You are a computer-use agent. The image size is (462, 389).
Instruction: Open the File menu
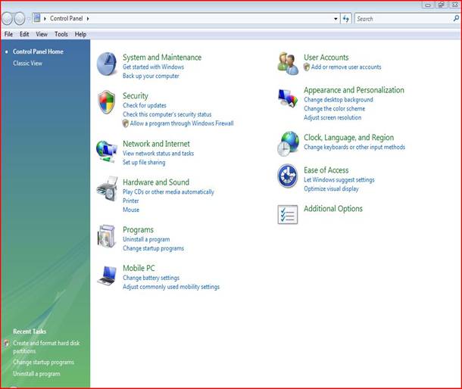[x=8, y=34]
